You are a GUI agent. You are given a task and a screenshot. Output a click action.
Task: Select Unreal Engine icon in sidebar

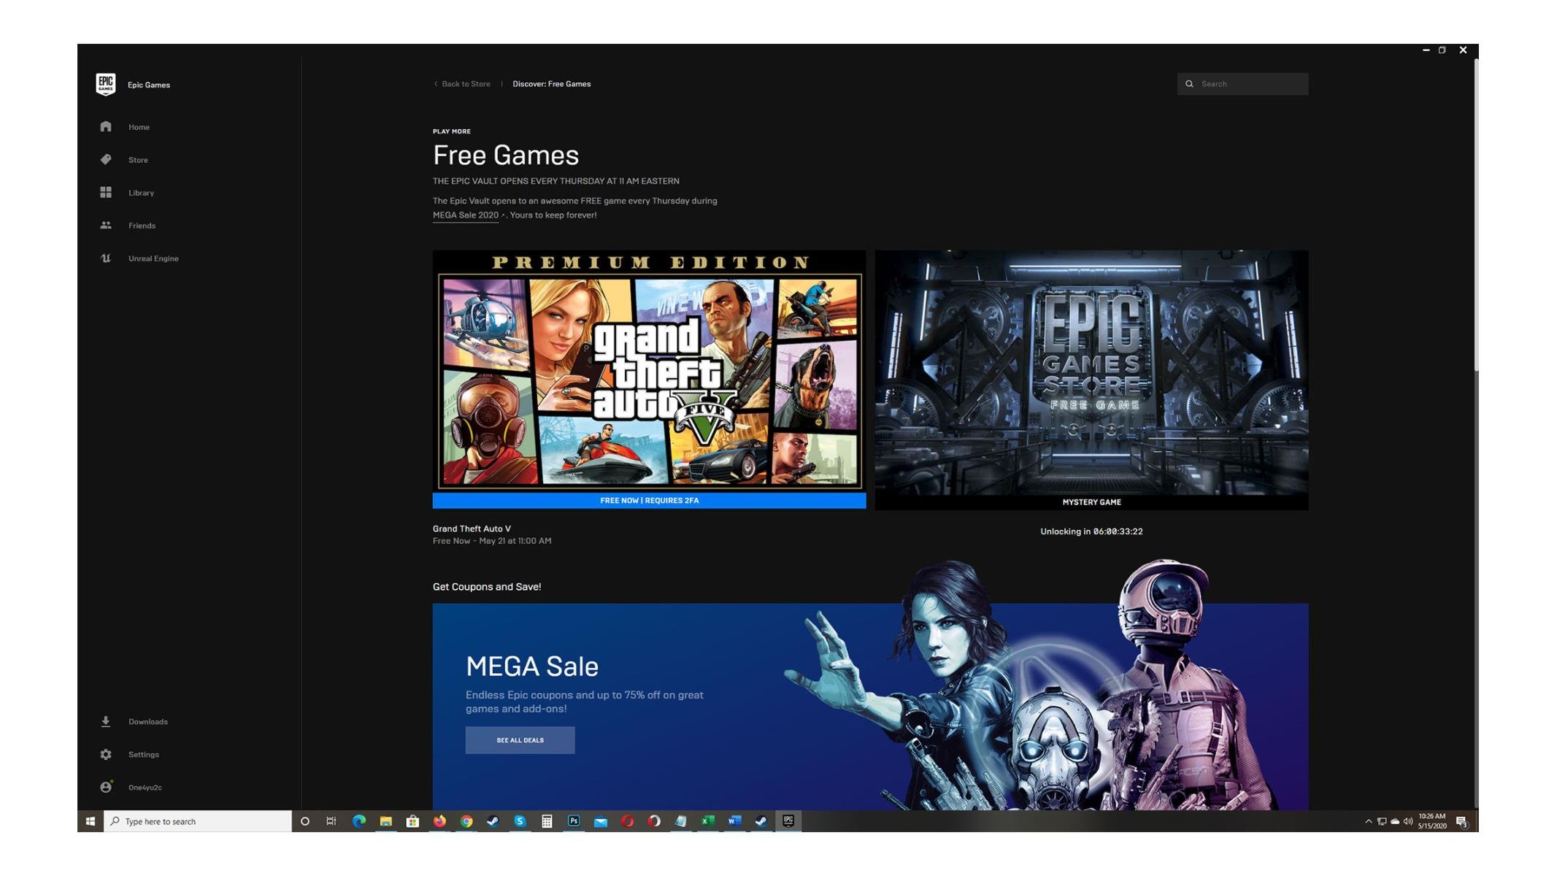[x=106, y=259]
